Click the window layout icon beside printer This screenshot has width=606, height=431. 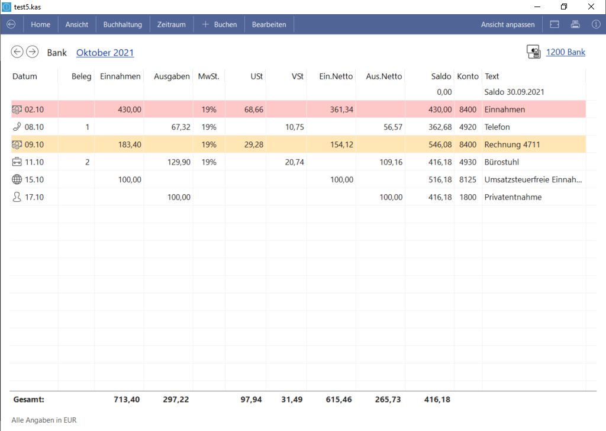tap(555, 24)
